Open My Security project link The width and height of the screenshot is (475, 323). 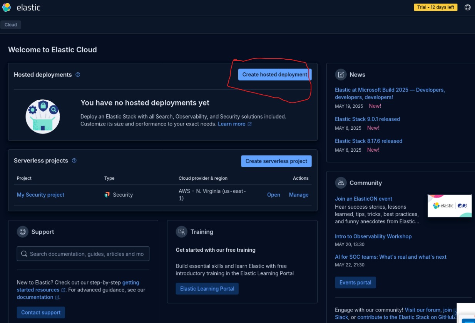tap(40, 195)
